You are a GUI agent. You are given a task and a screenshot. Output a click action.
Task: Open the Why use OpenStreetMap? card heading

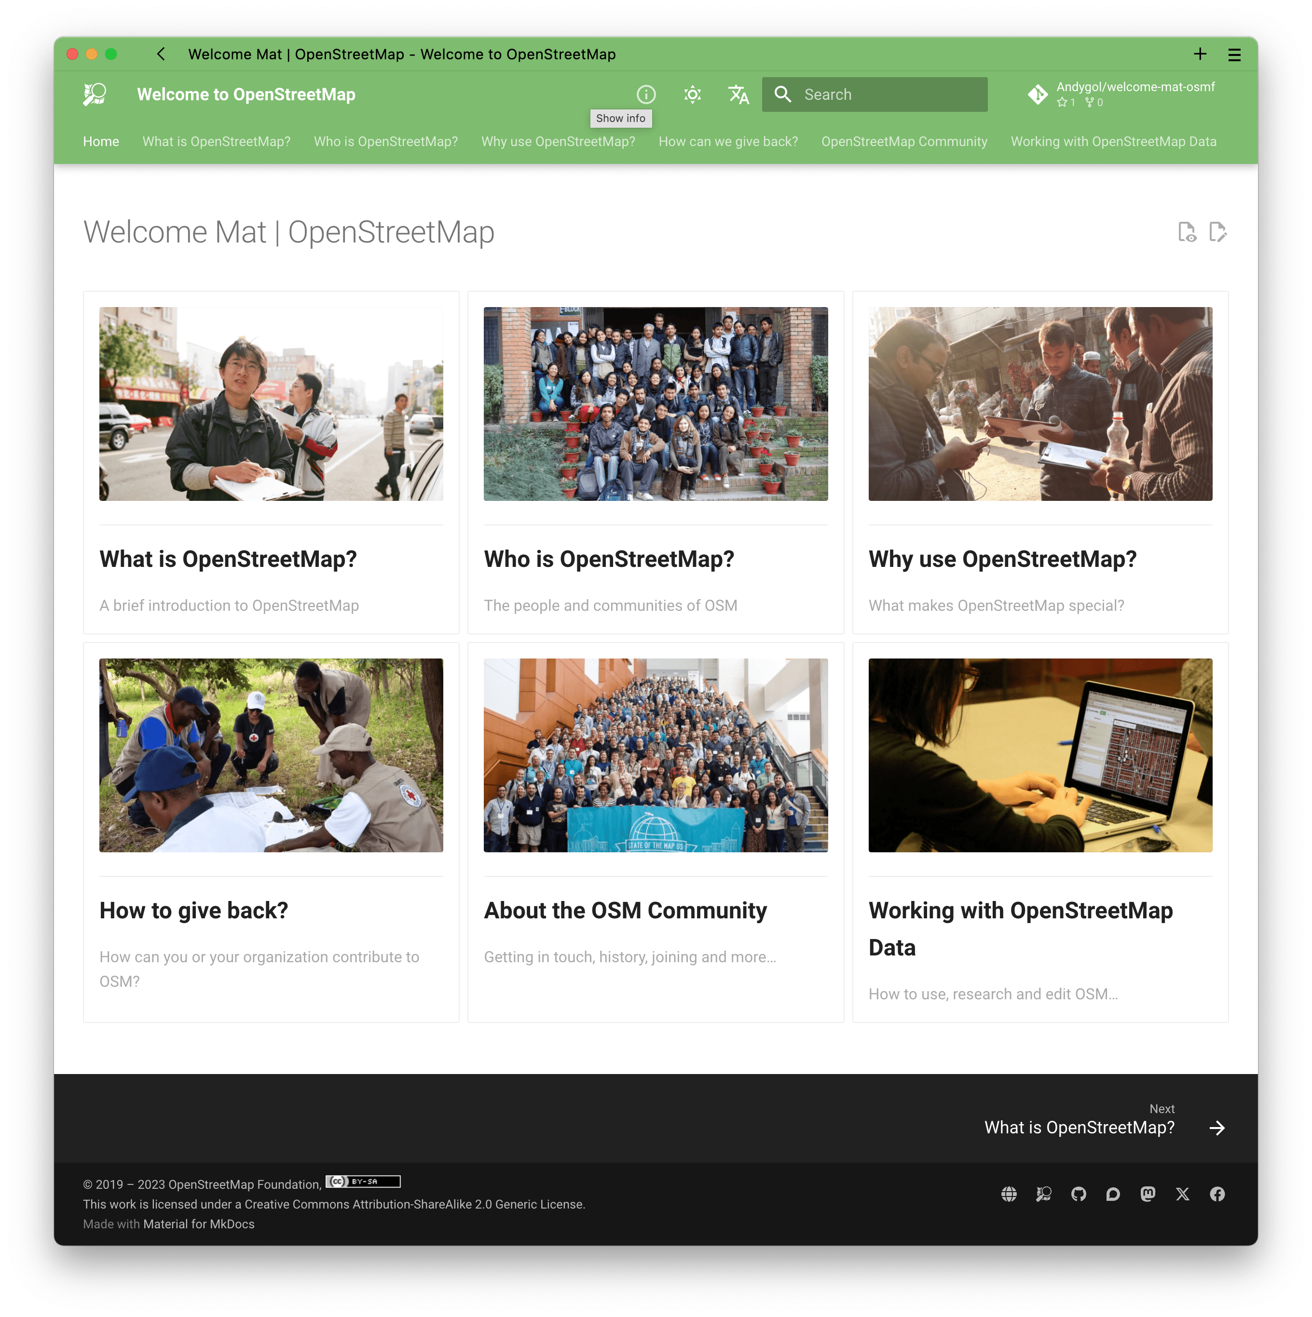[1002, 559]
